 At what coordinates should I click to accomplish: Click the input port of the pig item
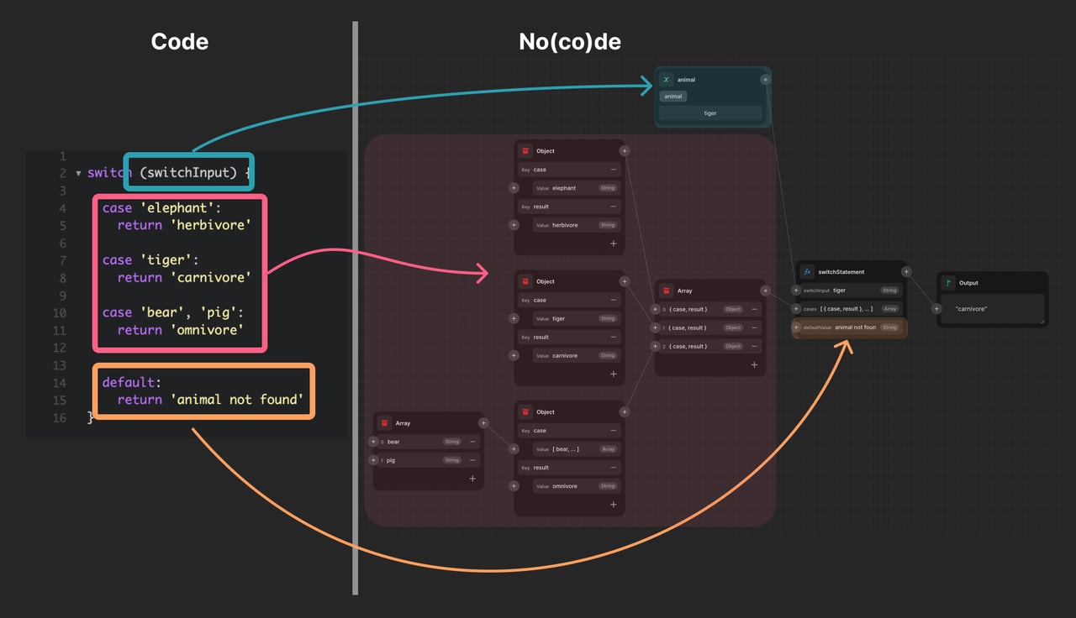(x=373, y=460)
